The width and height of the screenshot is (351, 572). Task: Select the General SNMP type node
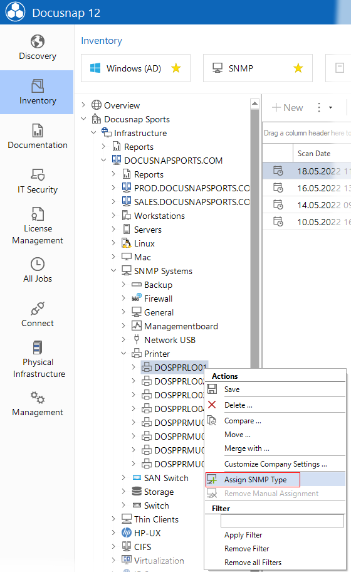pos(152,312)
